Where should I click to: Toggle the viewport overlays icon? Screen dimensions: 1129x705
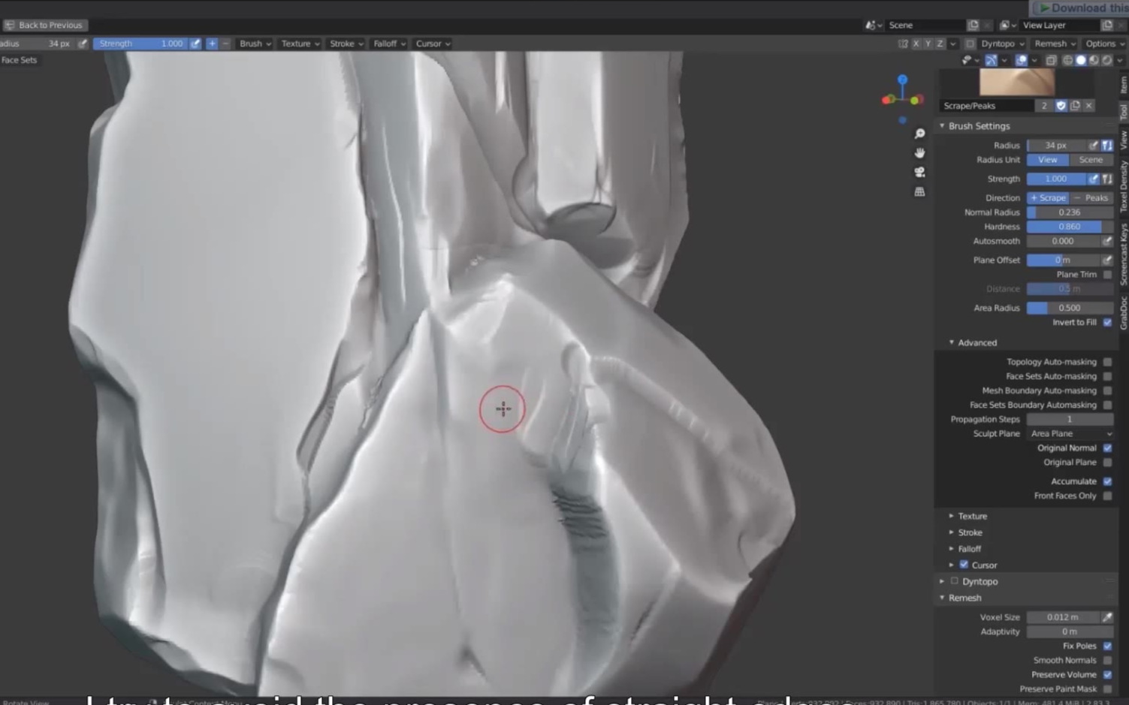(x=1021, y=60)
